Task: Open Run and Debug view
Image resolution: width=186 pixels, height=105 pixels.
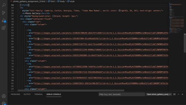Action: click(4, 20)
